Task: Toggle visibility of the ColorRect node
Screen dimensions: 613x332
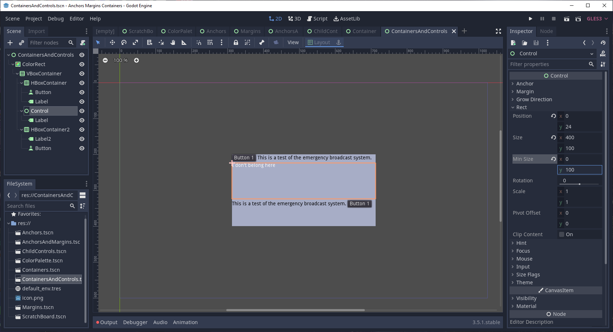Action: 82,64
